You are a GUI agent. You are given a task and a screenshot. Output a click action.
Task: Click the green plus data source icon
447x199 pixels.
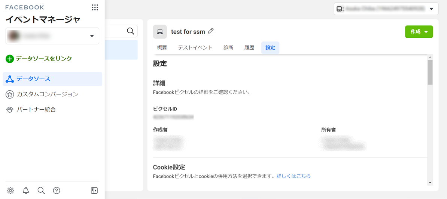pos(10,59)
